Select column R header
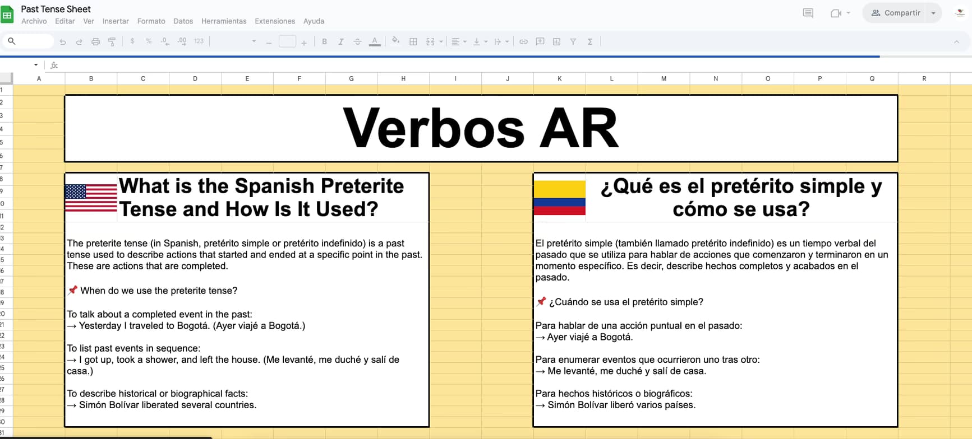This screenshot has width=972, height=439. [x=924, y=78]
